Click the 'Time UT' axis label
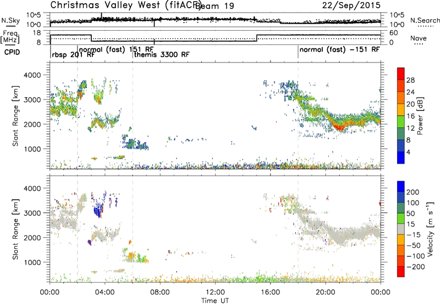The width and height of the screenshot is (440, 304). tap(215, 301)
